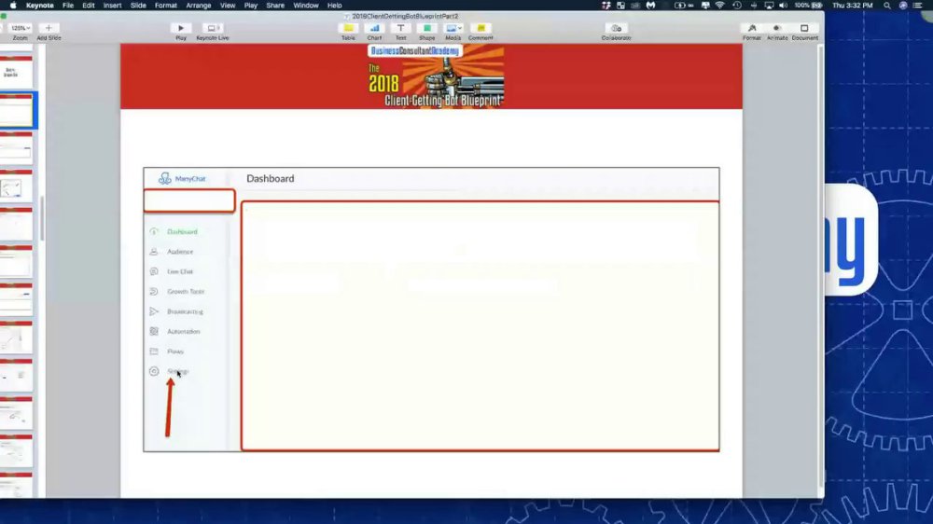Open the Edit menu
The image size is (933, 524).
(x=89, y=6)
